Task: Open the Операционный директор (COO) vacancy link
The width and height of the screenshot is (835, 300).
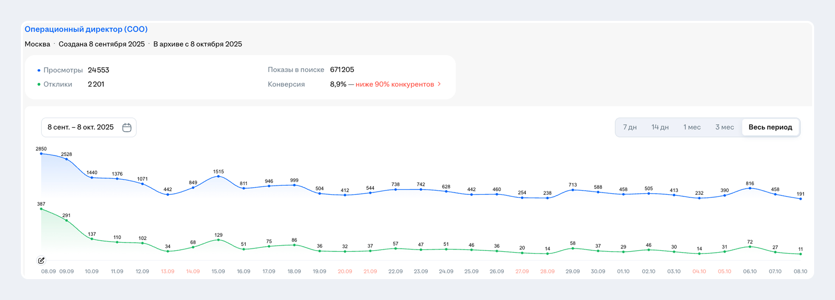Action: tap(86, 29)
